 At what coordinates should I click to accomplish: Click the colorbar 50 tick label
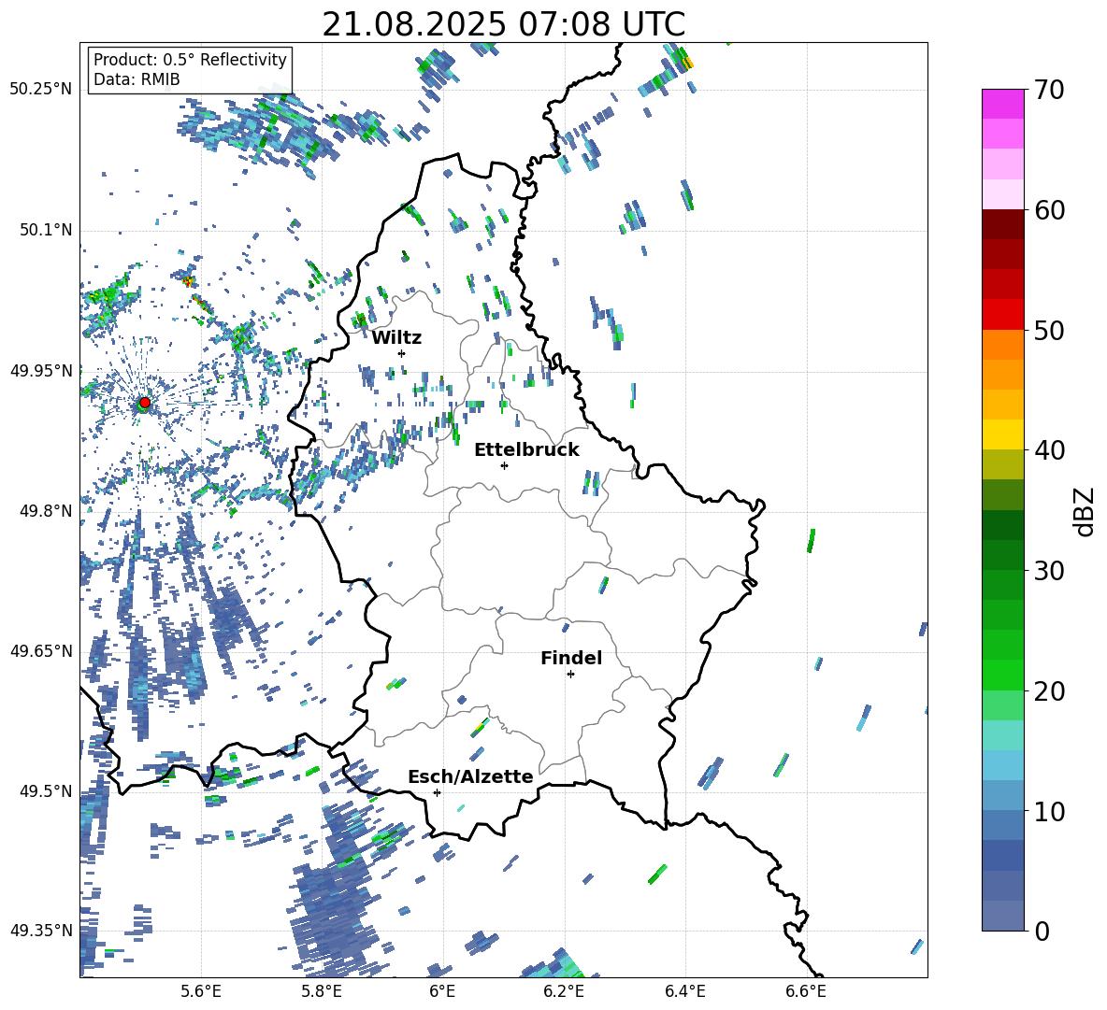1049,331
